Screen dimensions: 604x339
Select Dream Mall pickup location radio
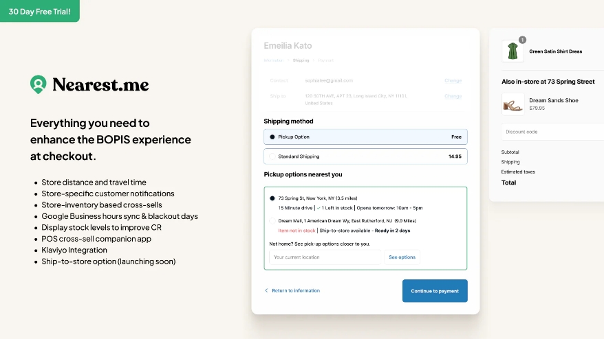coord(272,221)
